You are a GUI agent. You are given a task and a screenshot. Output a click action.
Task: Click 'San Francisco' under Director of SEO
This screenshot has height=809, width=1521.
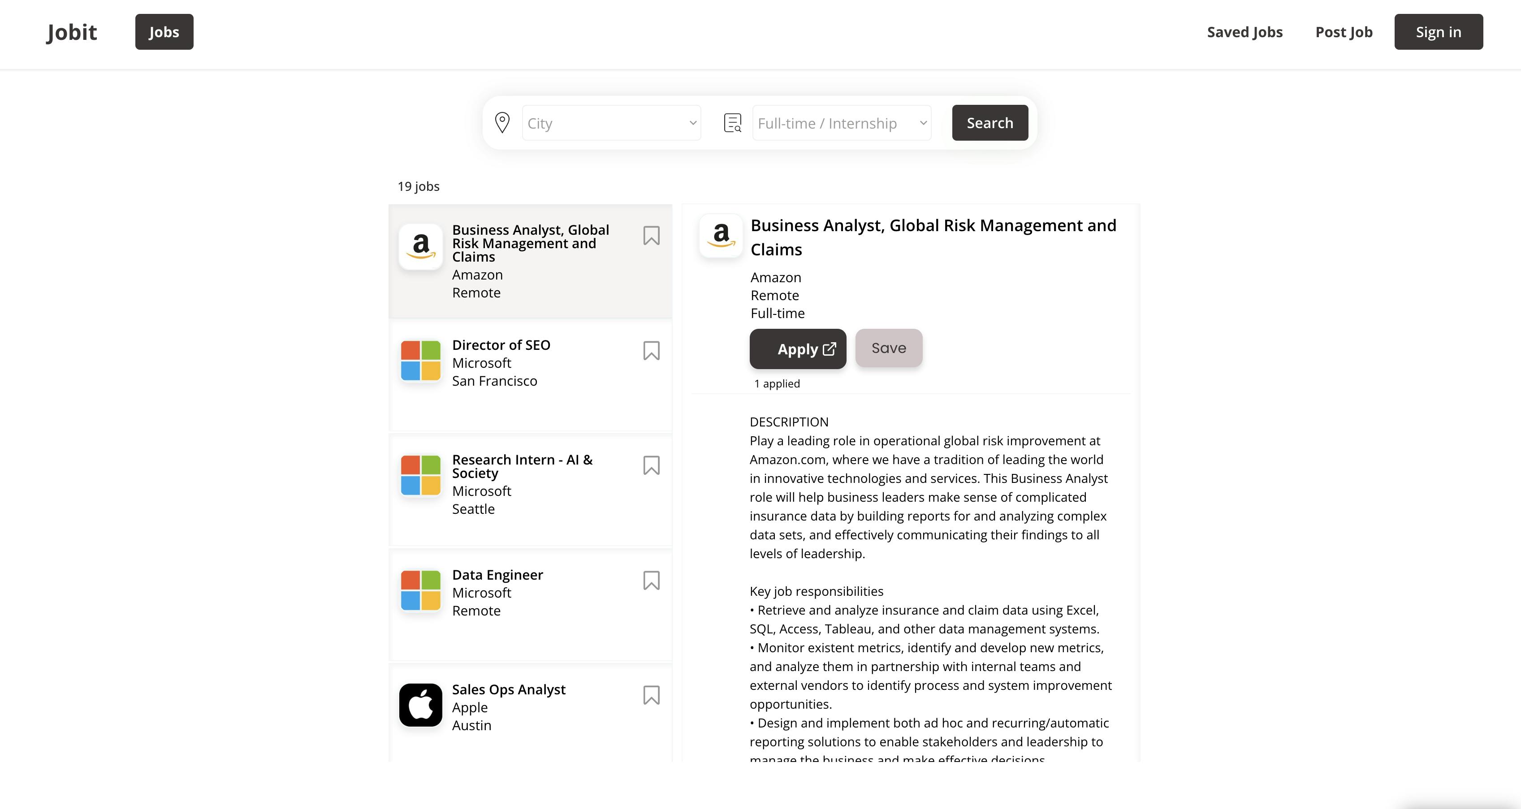tap(495, 381)
